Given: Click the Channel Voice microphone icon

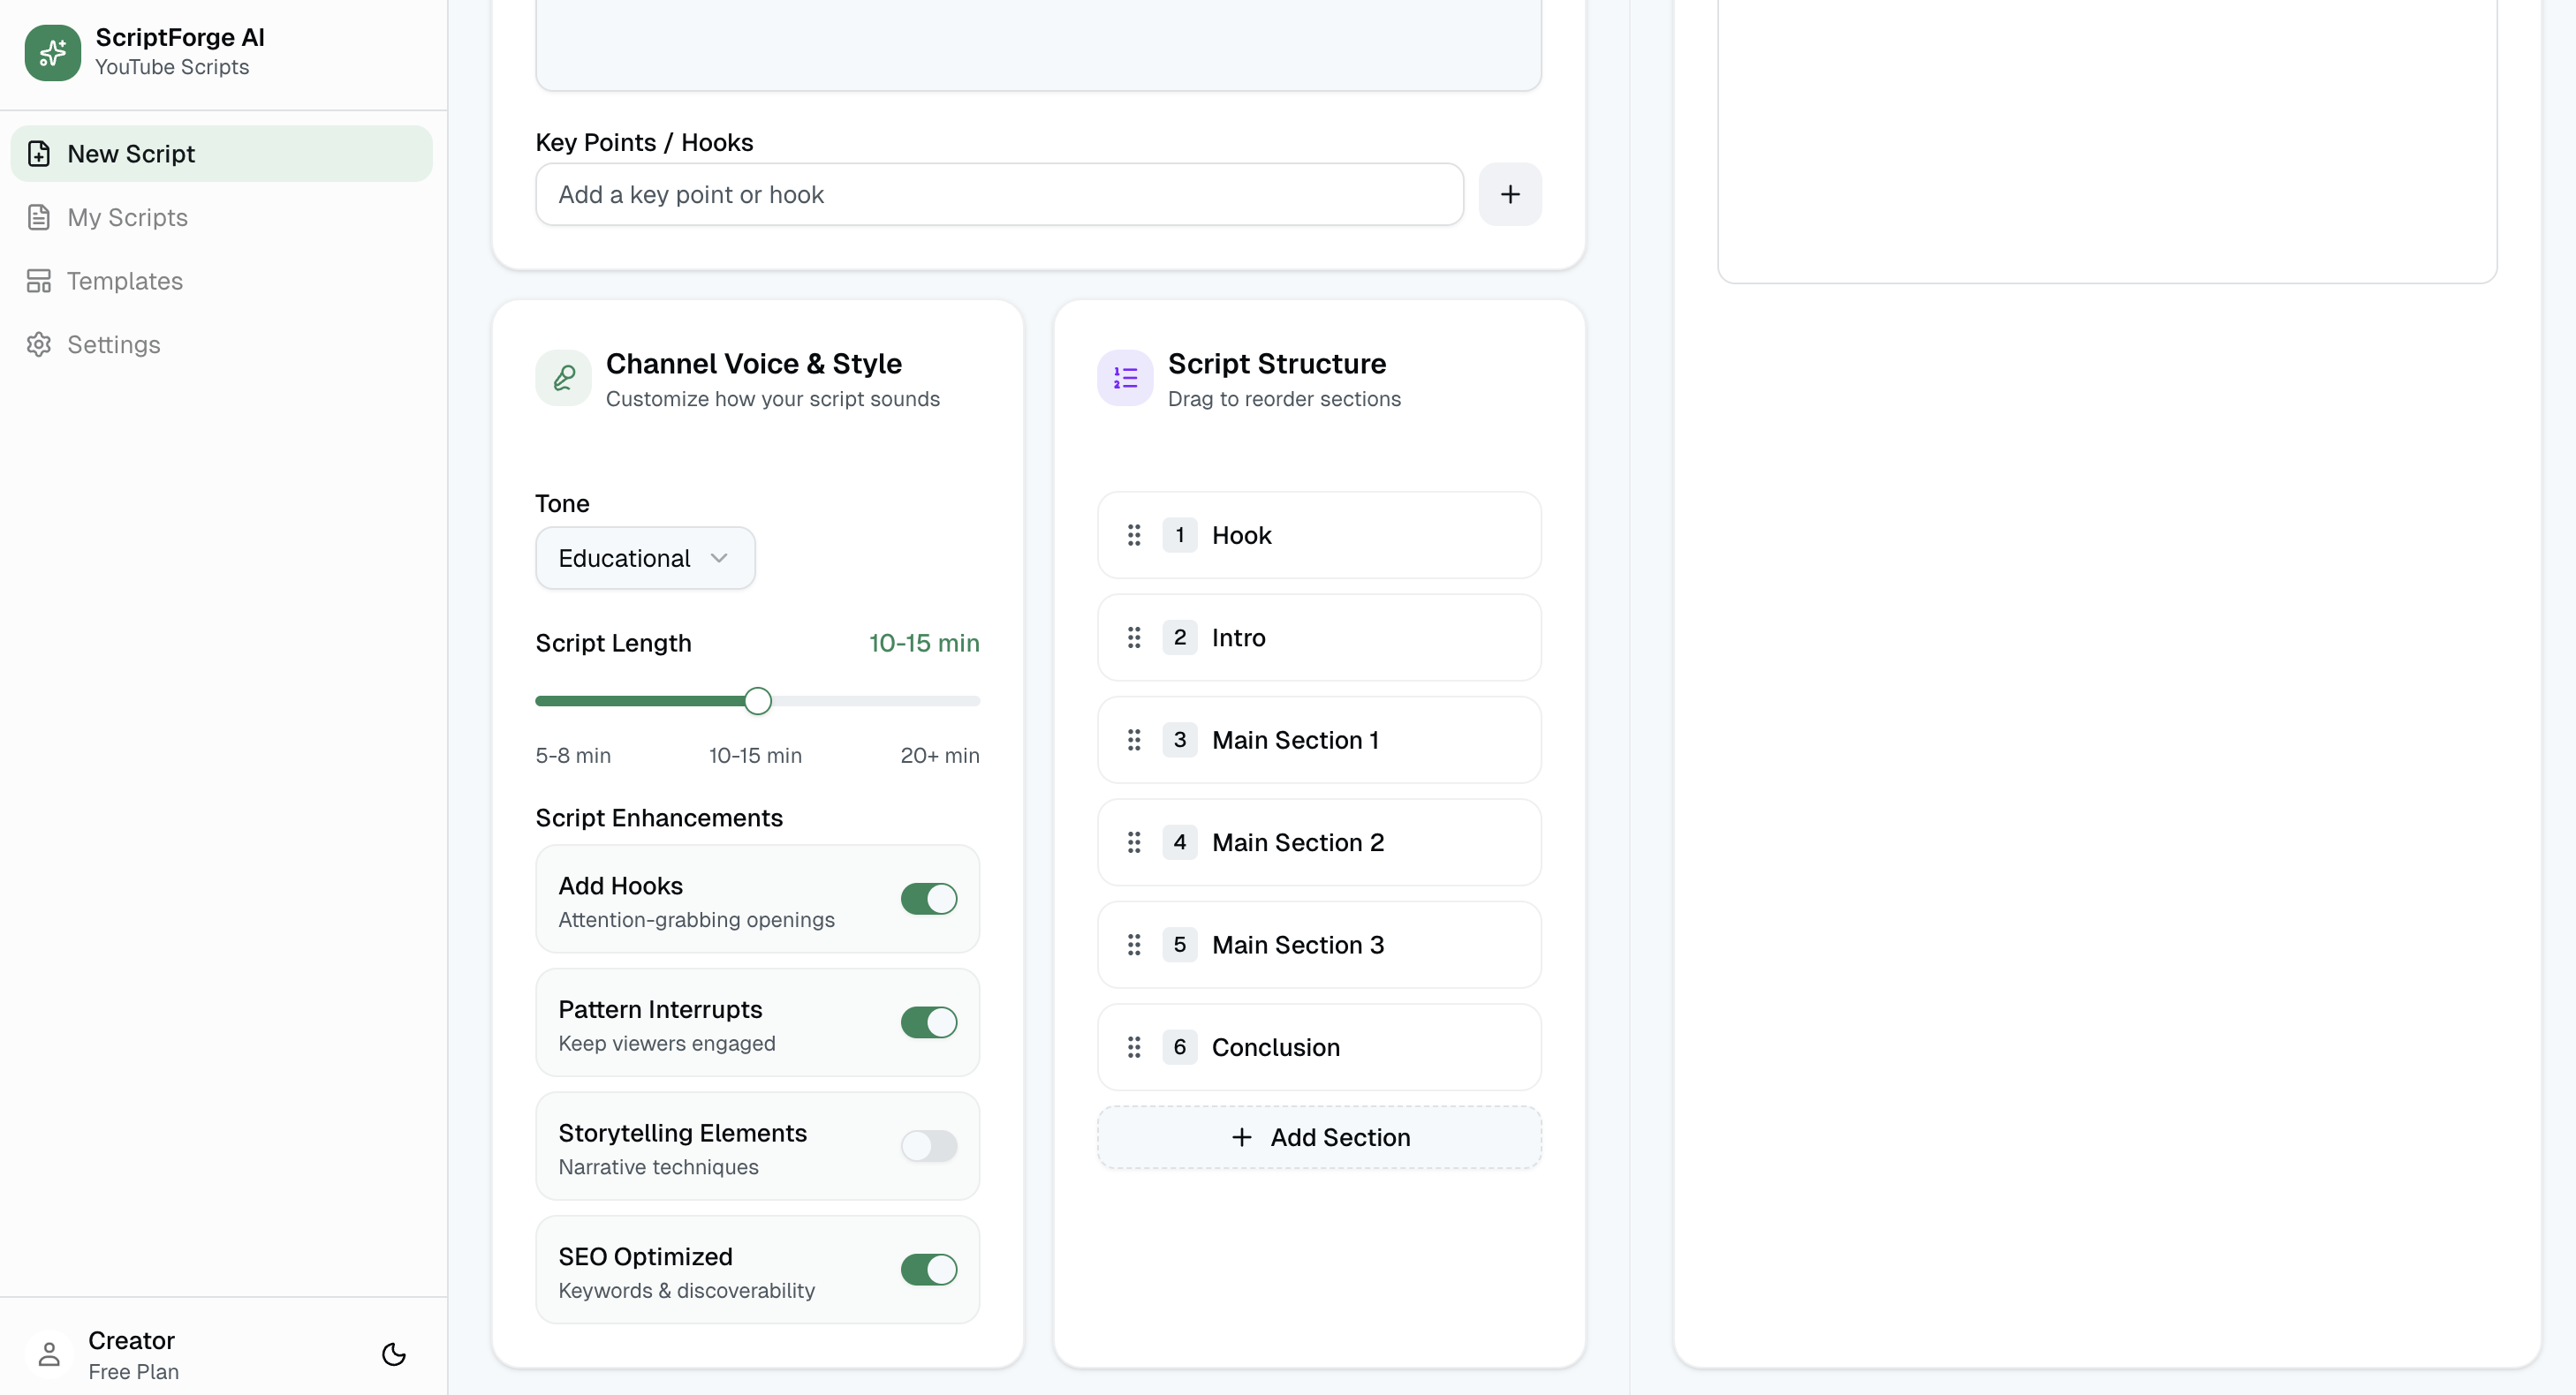Looking at the screenshot, I should click(563, 378).
